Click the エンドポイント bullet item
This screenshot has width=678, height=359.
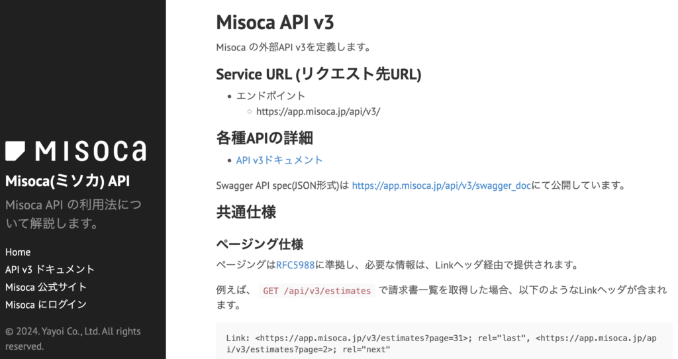click(x=271, y=95)
